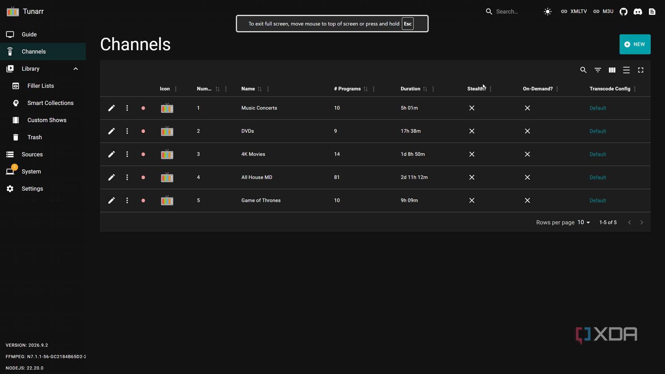The height and width of the screenshot is (374, 665).
Task: Edit the Music Concerts channel with pencil icon
Action: click(x=112, y=108)
